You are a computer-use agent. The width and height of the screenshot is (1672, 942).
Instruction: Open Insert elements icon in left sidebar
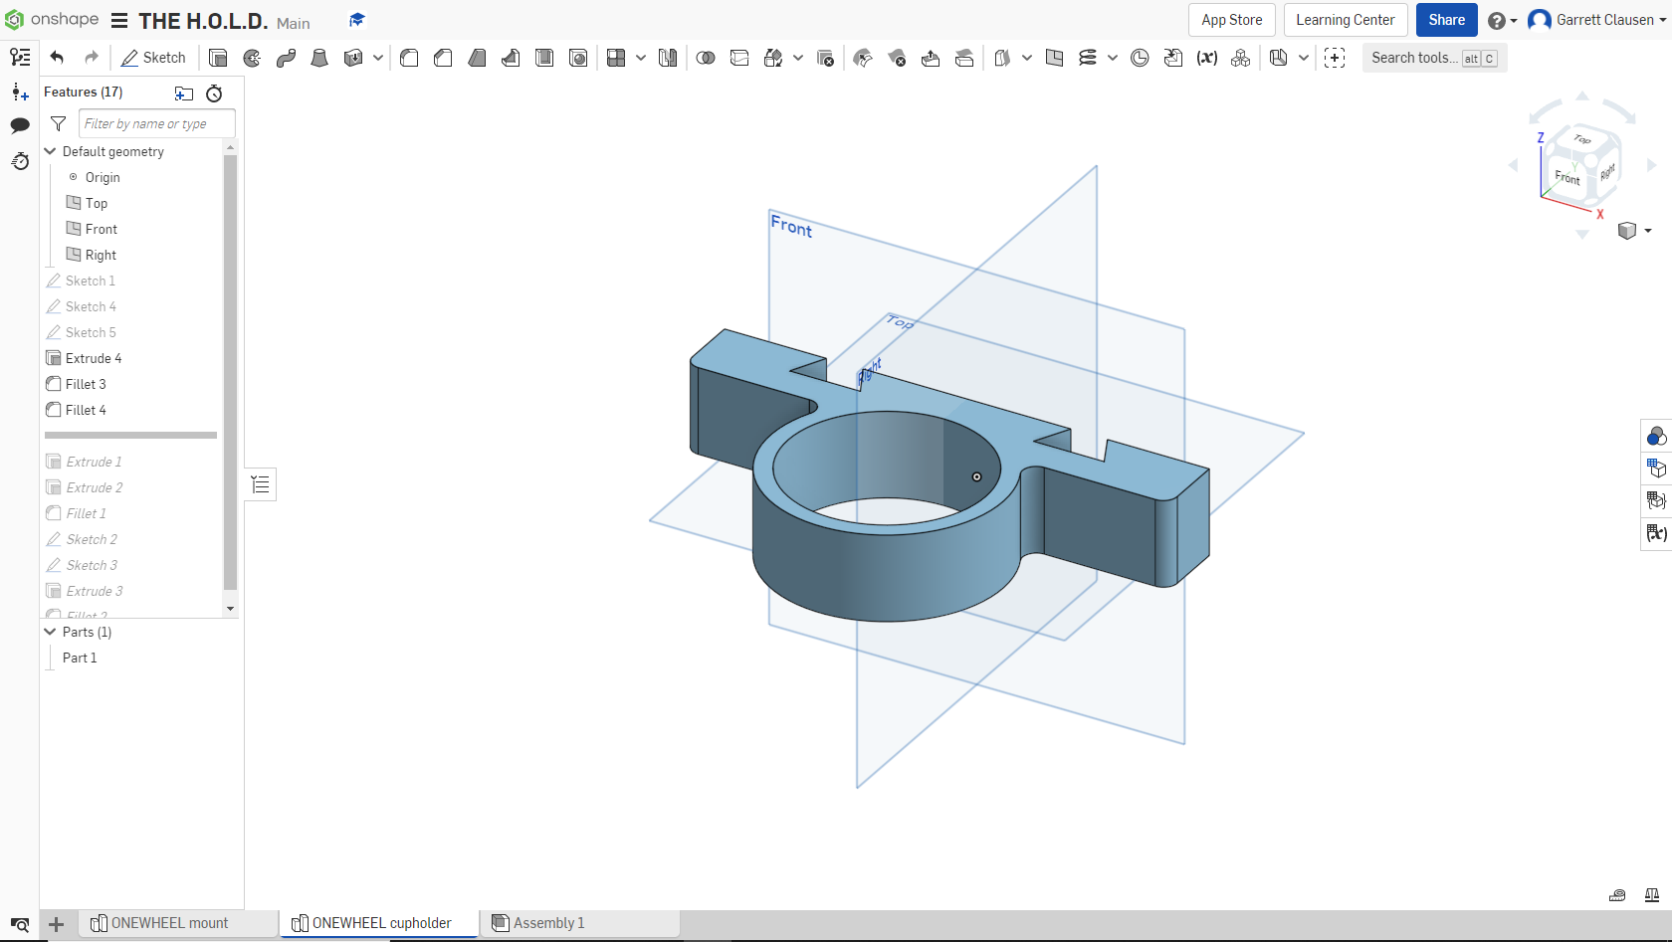tap(20, 93)
